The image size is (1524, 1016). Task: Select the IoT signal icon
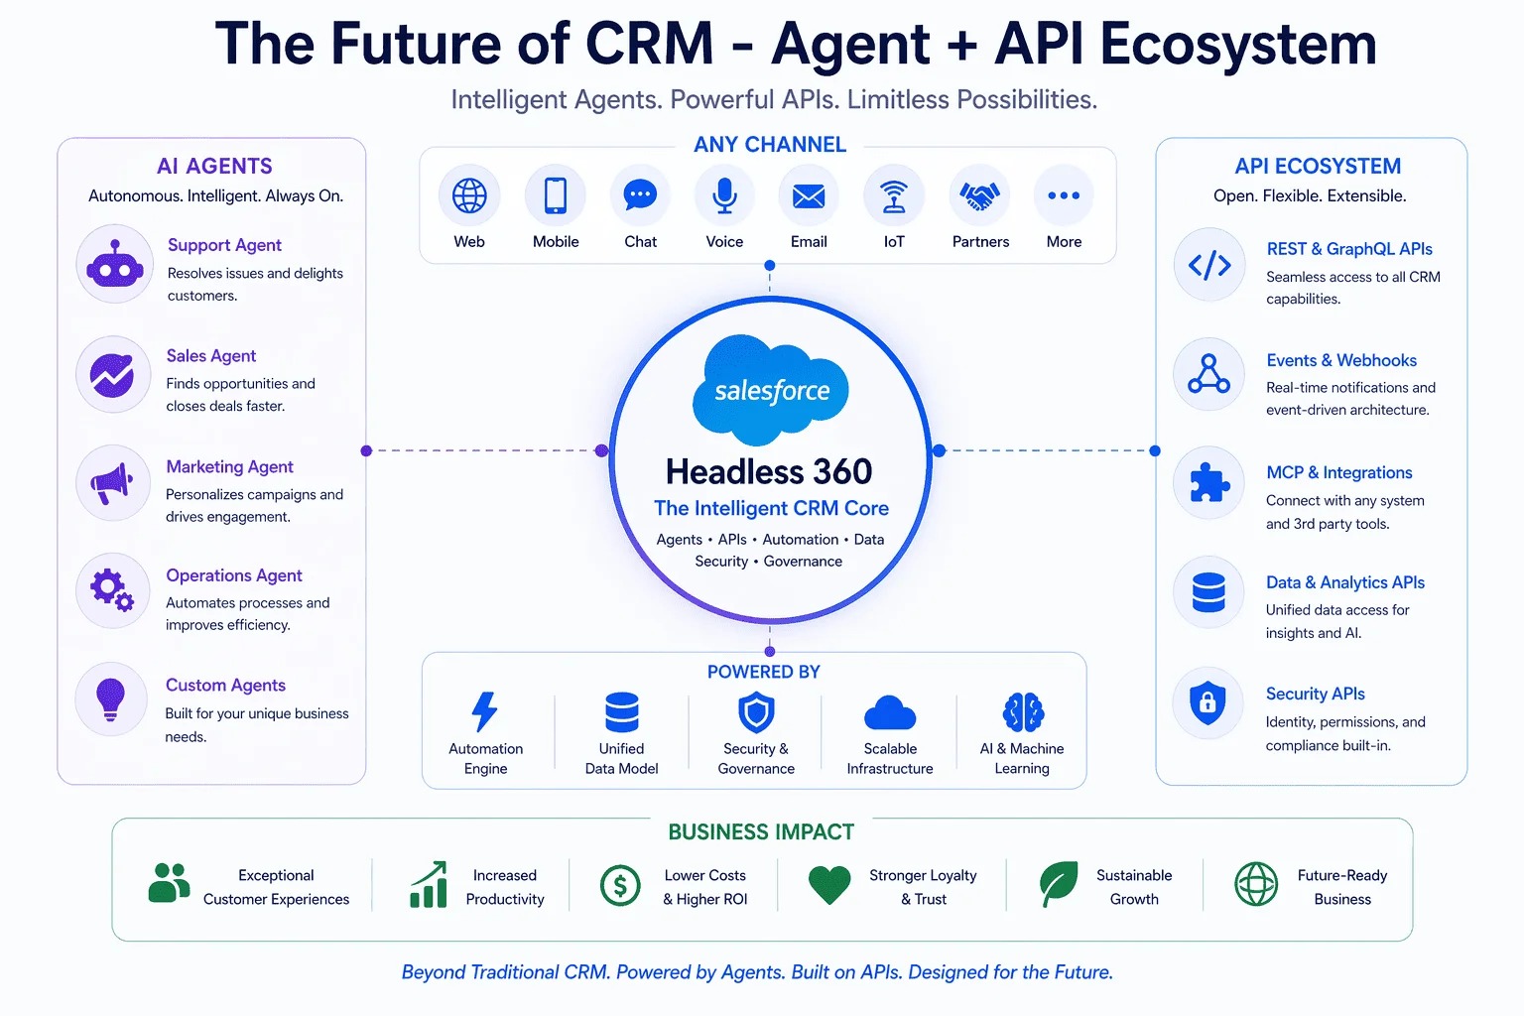[x=894, y=196]
